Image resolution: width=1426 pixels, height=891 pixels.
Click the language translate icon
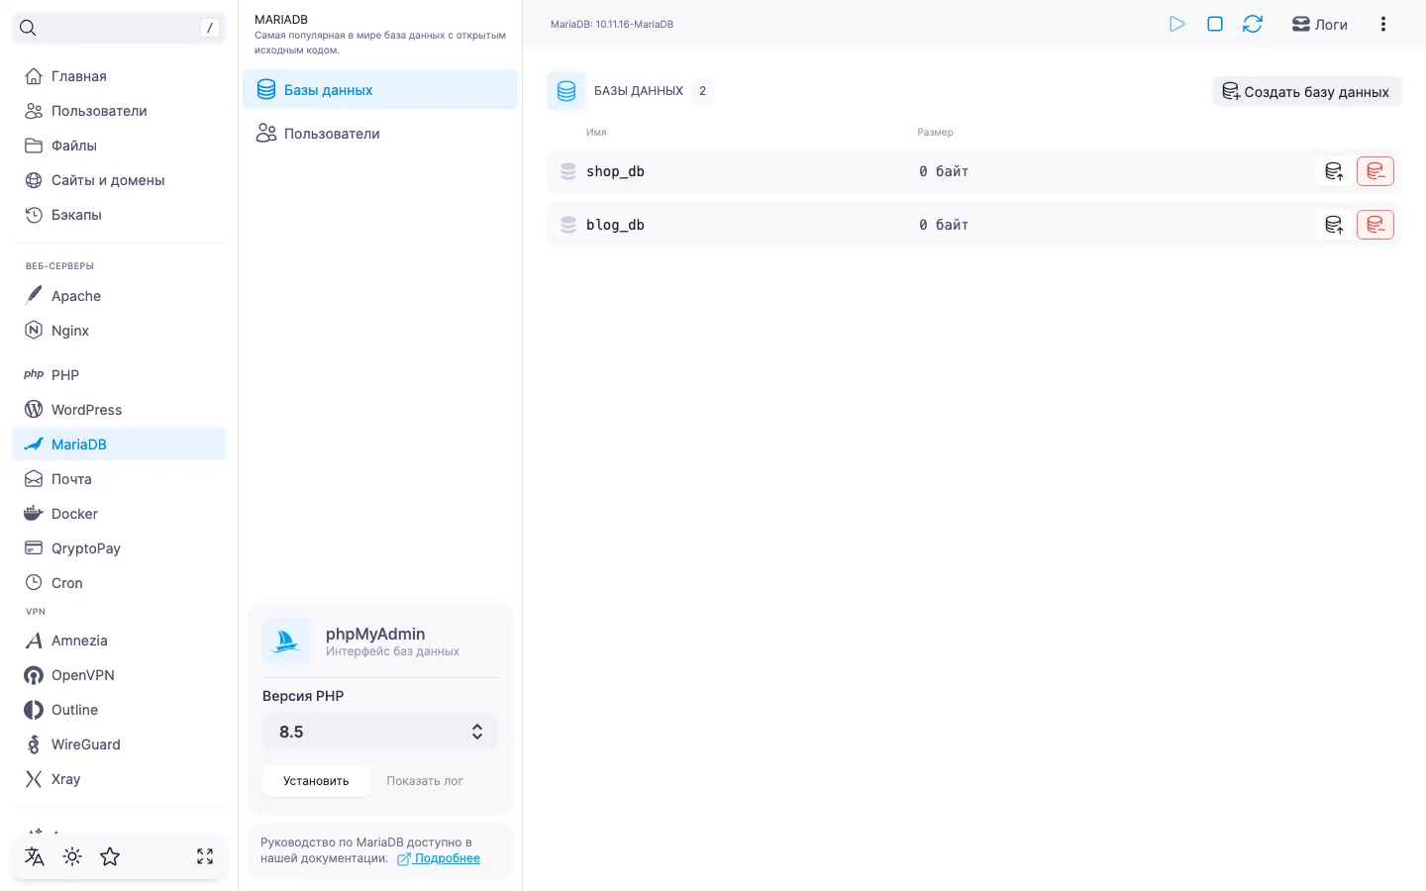35,856
